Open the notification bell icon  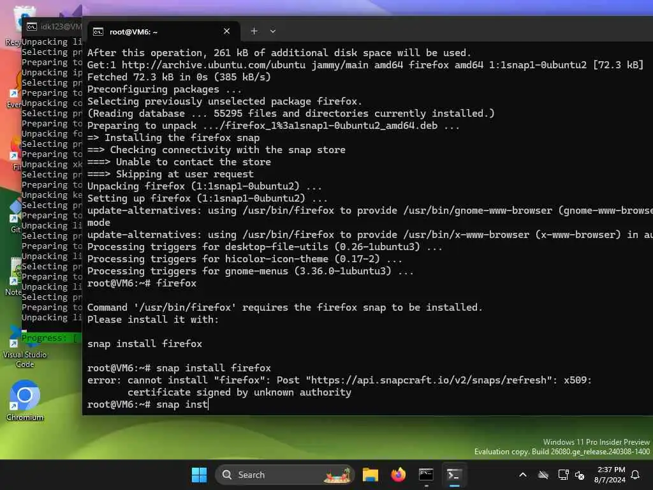[x=635, y=475]
